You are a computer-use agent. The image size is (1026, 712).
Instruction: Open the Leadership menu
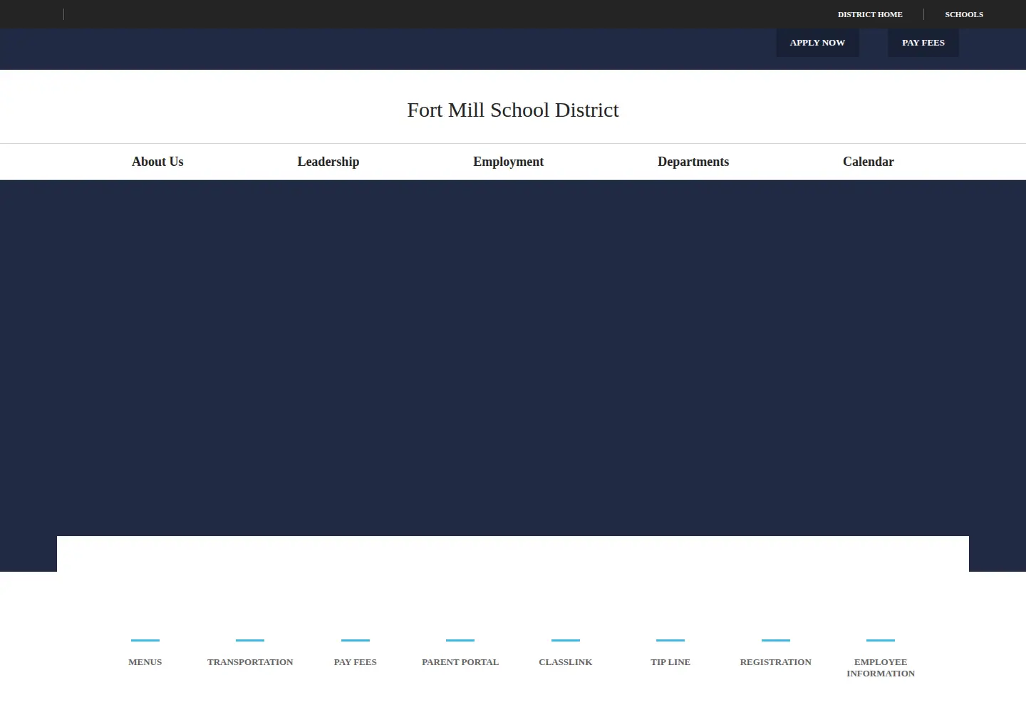coord(328,162)
